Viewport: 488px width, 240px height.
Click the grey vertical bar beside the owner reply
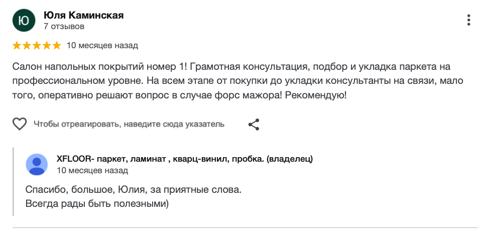pyautogui.click(x=14, y=181)
